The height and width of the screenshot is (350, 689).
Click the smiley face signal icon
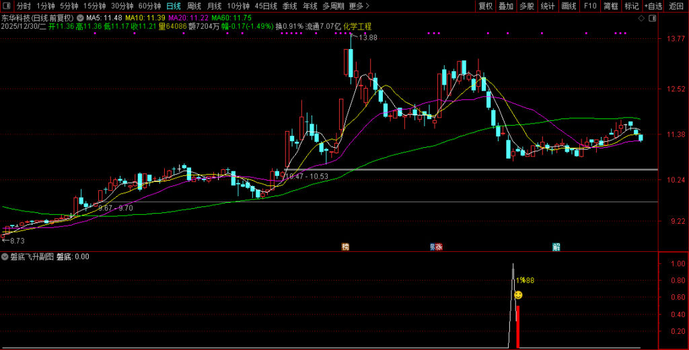518,295
